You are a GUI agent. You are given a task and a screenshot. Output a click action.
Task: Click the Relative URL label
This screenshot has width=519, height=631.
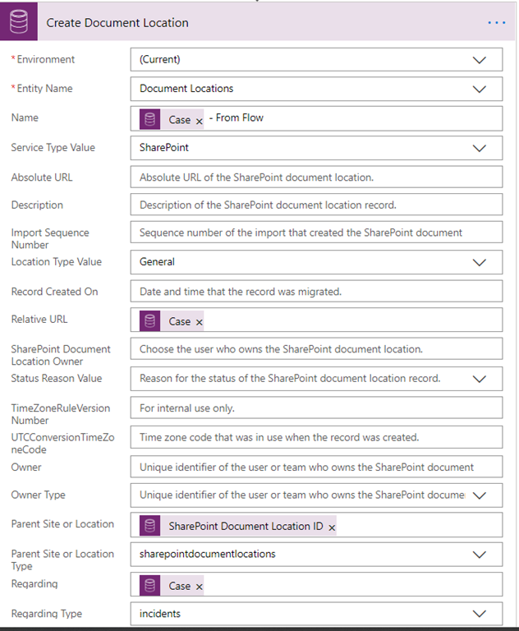click(x=39, y=319)
